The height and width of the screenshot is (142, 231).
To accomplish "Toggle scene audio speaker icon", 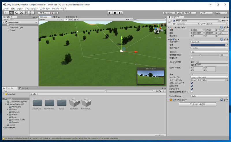I will (x=70, y=19).
